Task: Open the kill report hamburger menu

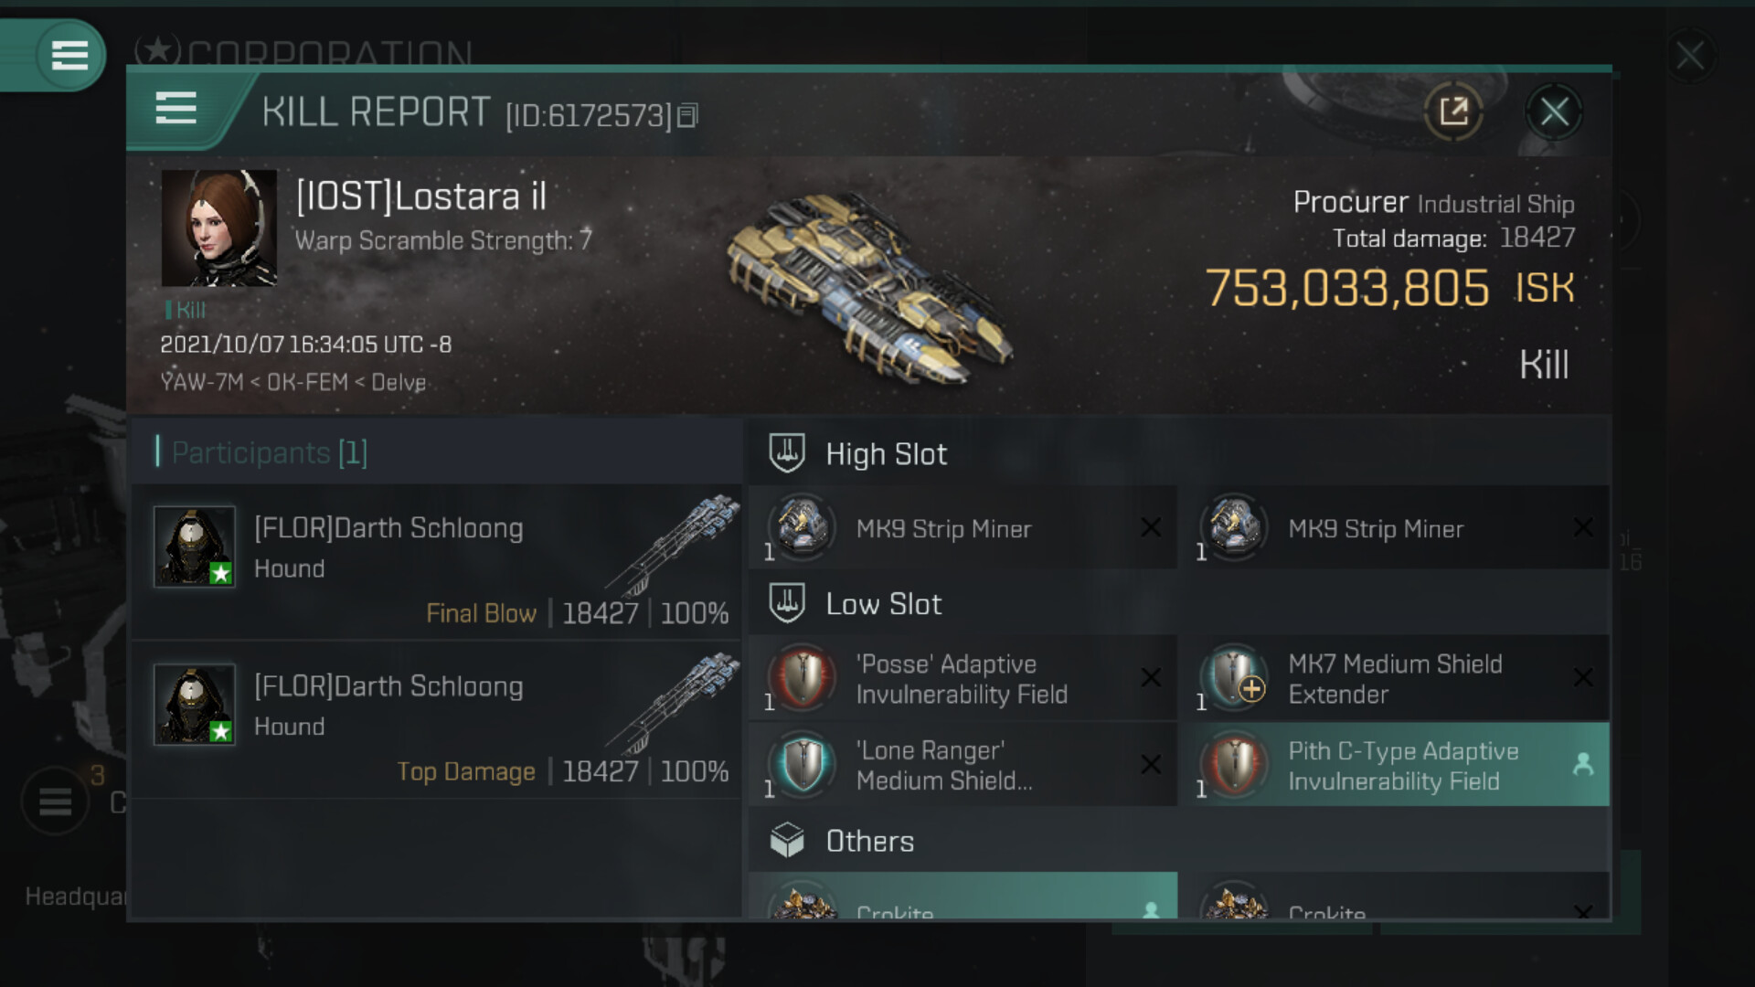Action: point(175,109)
